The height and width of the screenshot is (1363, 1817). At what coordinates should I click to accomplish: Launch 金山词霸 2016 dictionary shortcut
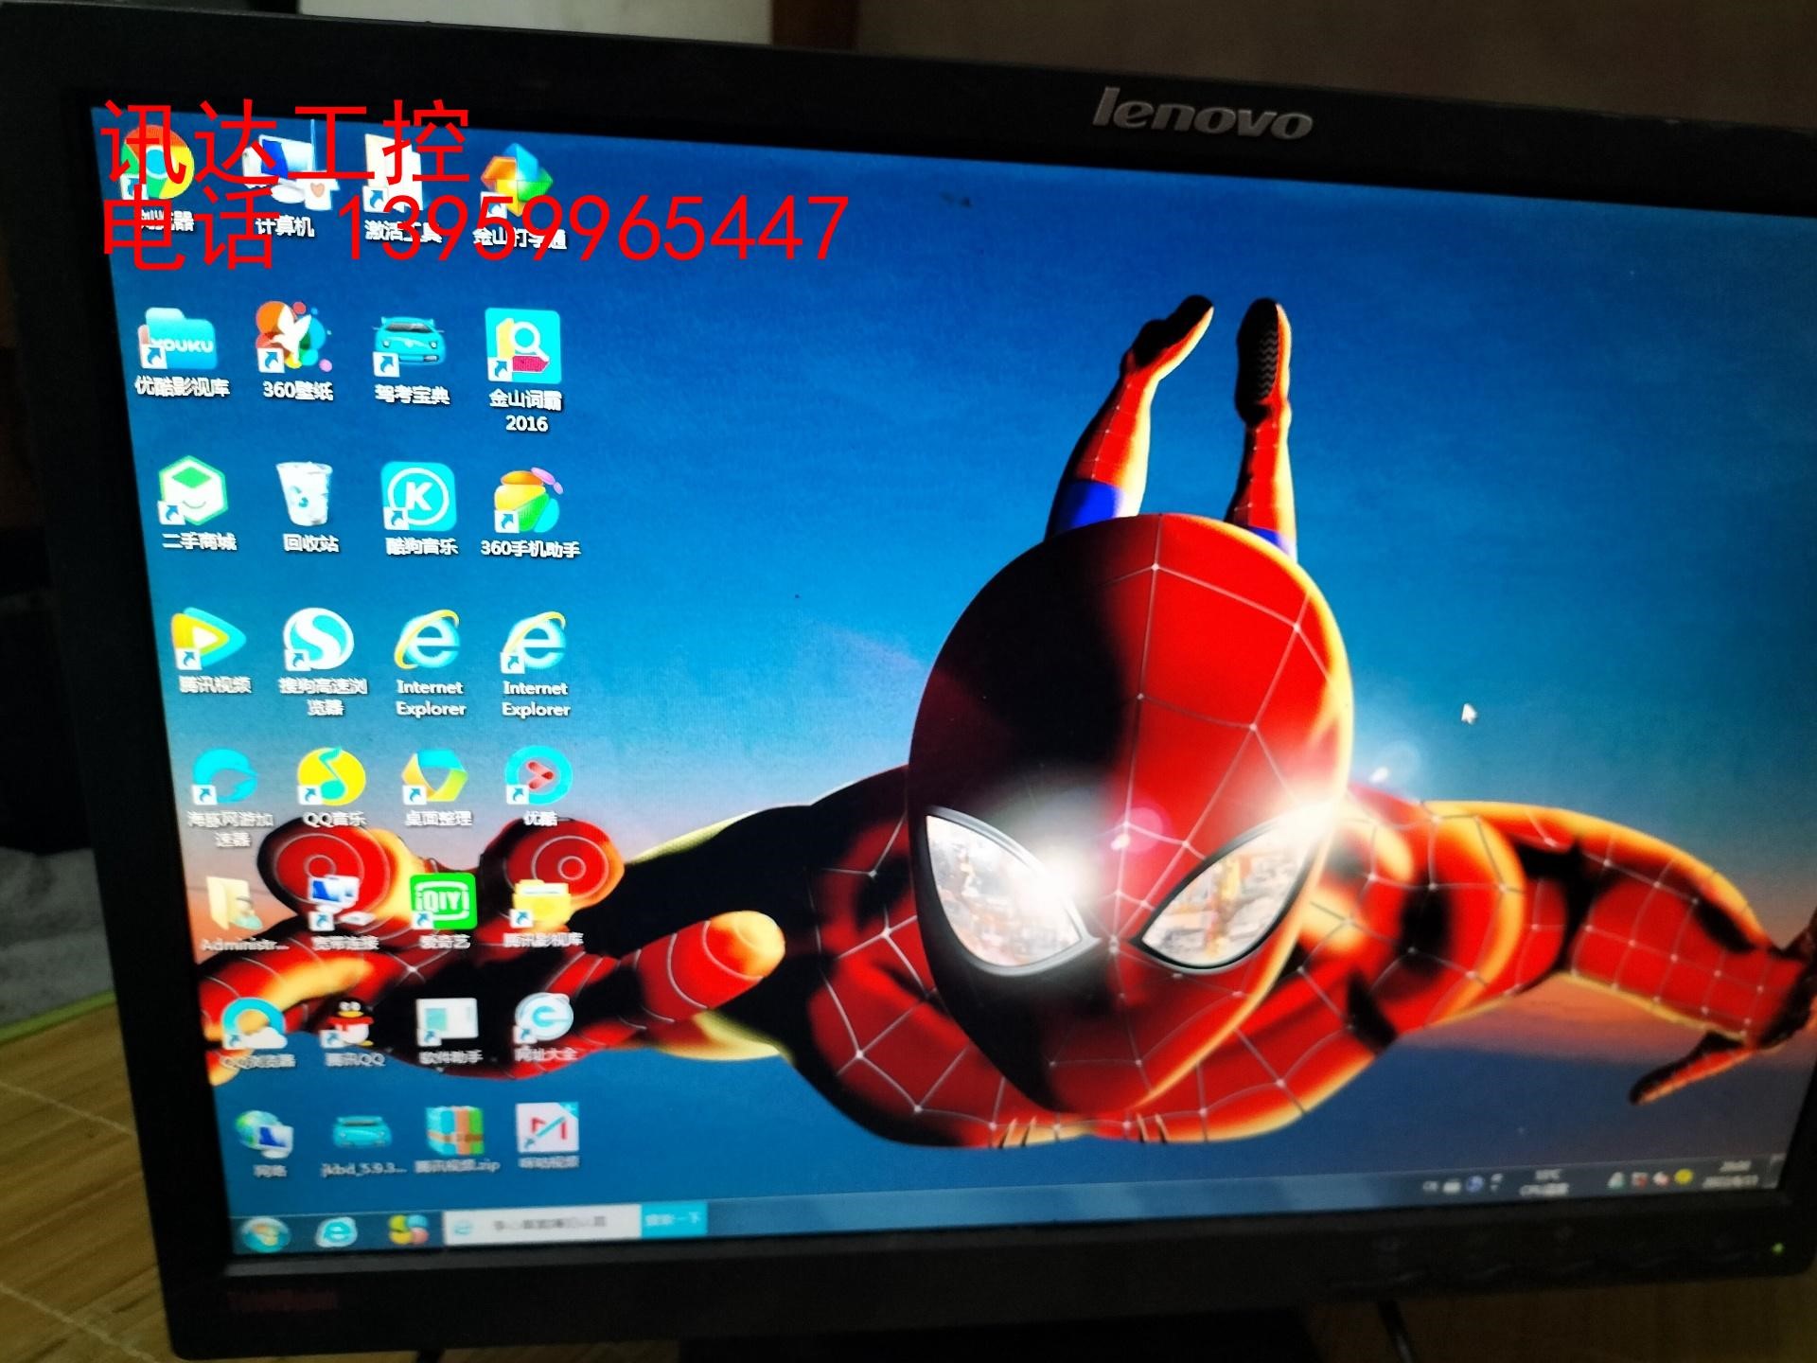[x=525, y=371]
